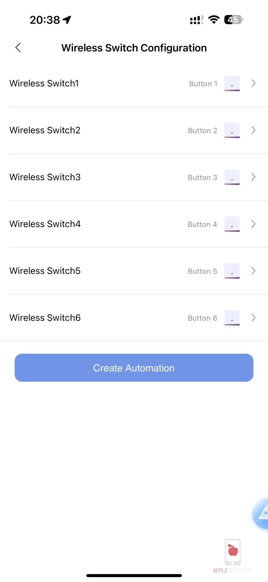Image resolution: width=268 pixels, height=582 pixels.
Task: Tap the back arrow icon
Action: click(x=18, y=47)
